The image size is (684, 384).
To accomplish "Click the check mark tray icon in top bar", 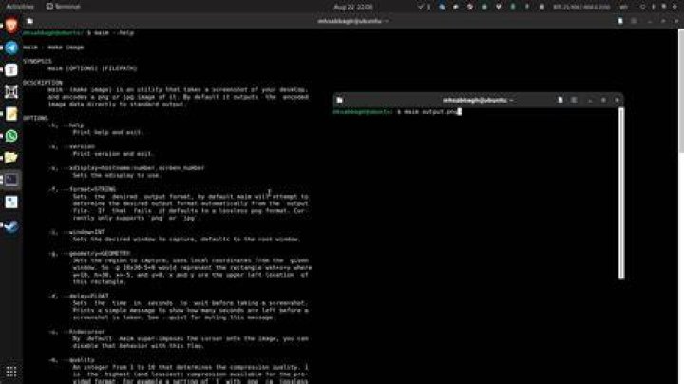I will click(x=421, y=7).
